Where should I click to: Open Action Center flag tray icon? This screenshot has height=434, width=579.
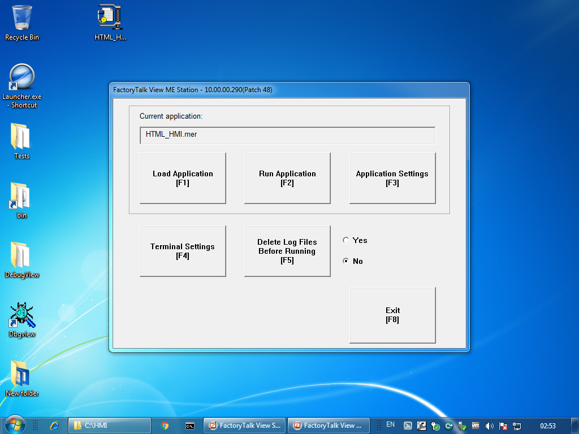tap(503, 426)
